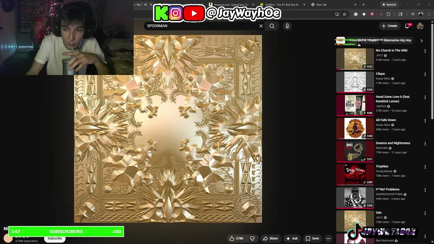Open the options menu for Dreams and Nightmares
The height and width of the screenshot is (244, 434).
[x=425, y=144]
